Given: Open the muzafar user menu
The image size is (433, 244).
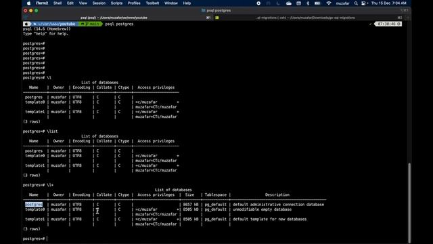Looking at the screenshot, I should pos(343,3).
